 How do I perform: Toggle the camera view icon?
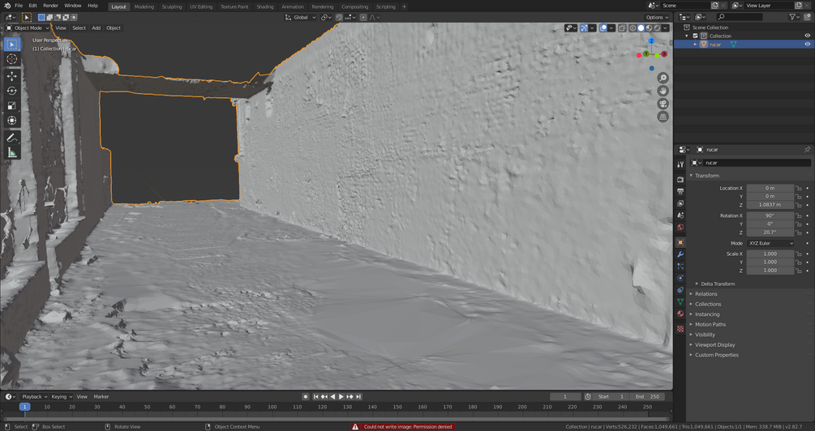coord(663,104)
